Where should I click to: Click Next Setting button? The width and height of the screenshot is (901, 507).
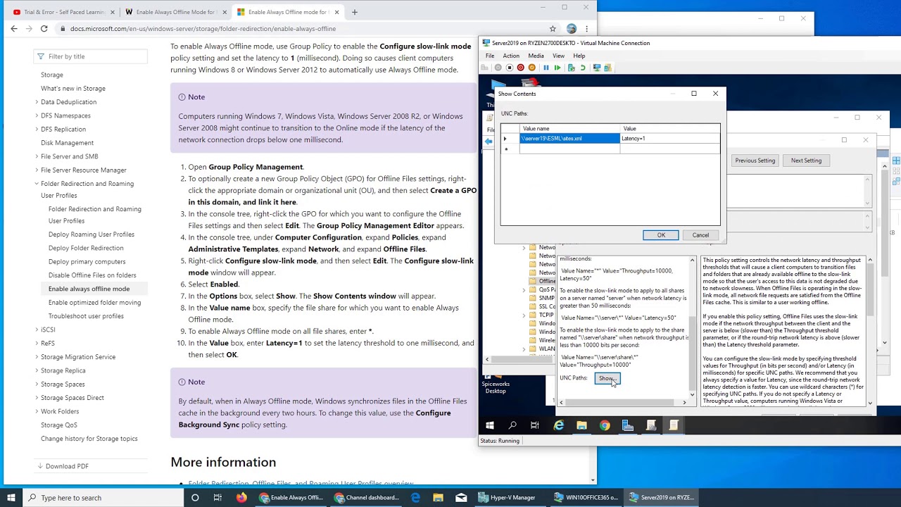coord(806,161)
